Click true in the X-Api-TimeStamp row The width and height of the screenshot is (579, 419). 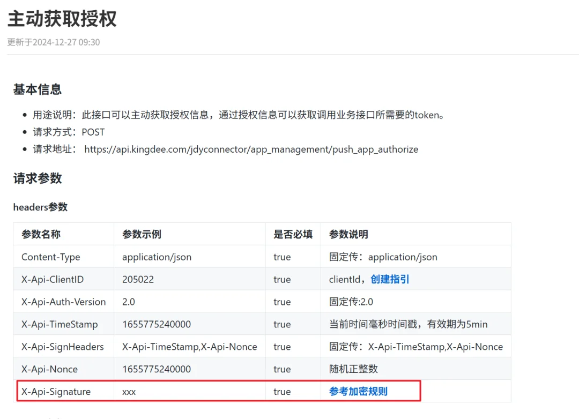click(x=282, y=325)
